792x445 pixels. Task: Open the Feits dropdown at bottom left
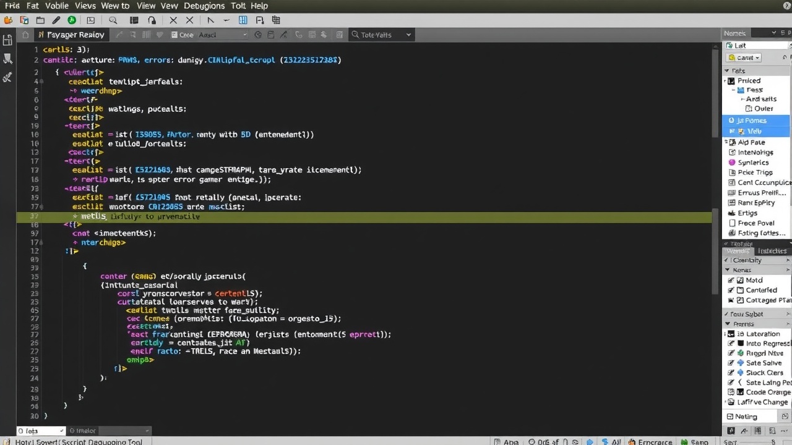[40, 431]
